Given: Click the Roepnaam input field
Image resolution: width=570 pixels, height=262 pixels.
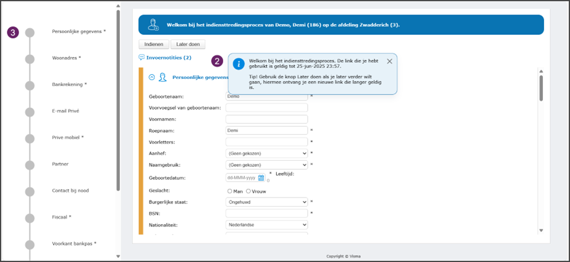Looking at the screenshot, I should coord(267,130).
